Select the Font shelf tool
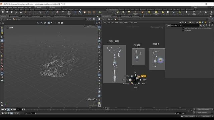Screen dimensions: 214x120 point(63,13)
